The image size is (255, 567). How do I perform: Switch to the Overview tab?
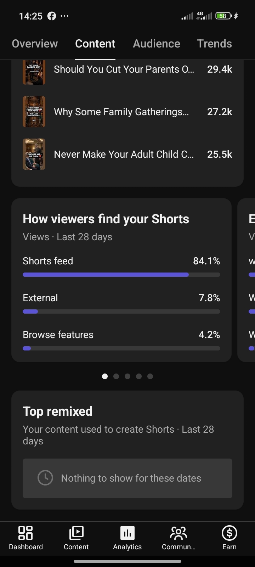coord(35,44)
